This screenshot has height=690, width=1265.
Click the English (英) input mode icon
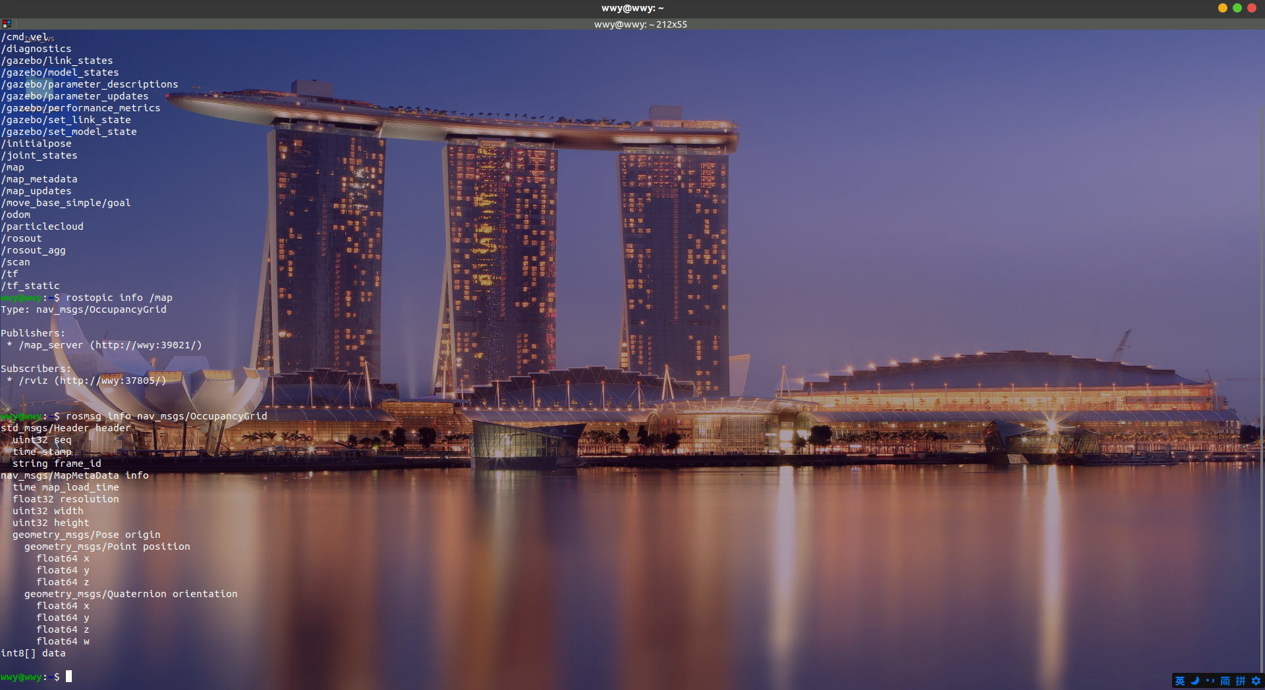(x=1180, y=681)
